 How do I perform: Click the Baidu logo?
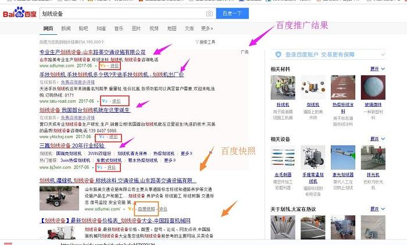tap(20, 13)
